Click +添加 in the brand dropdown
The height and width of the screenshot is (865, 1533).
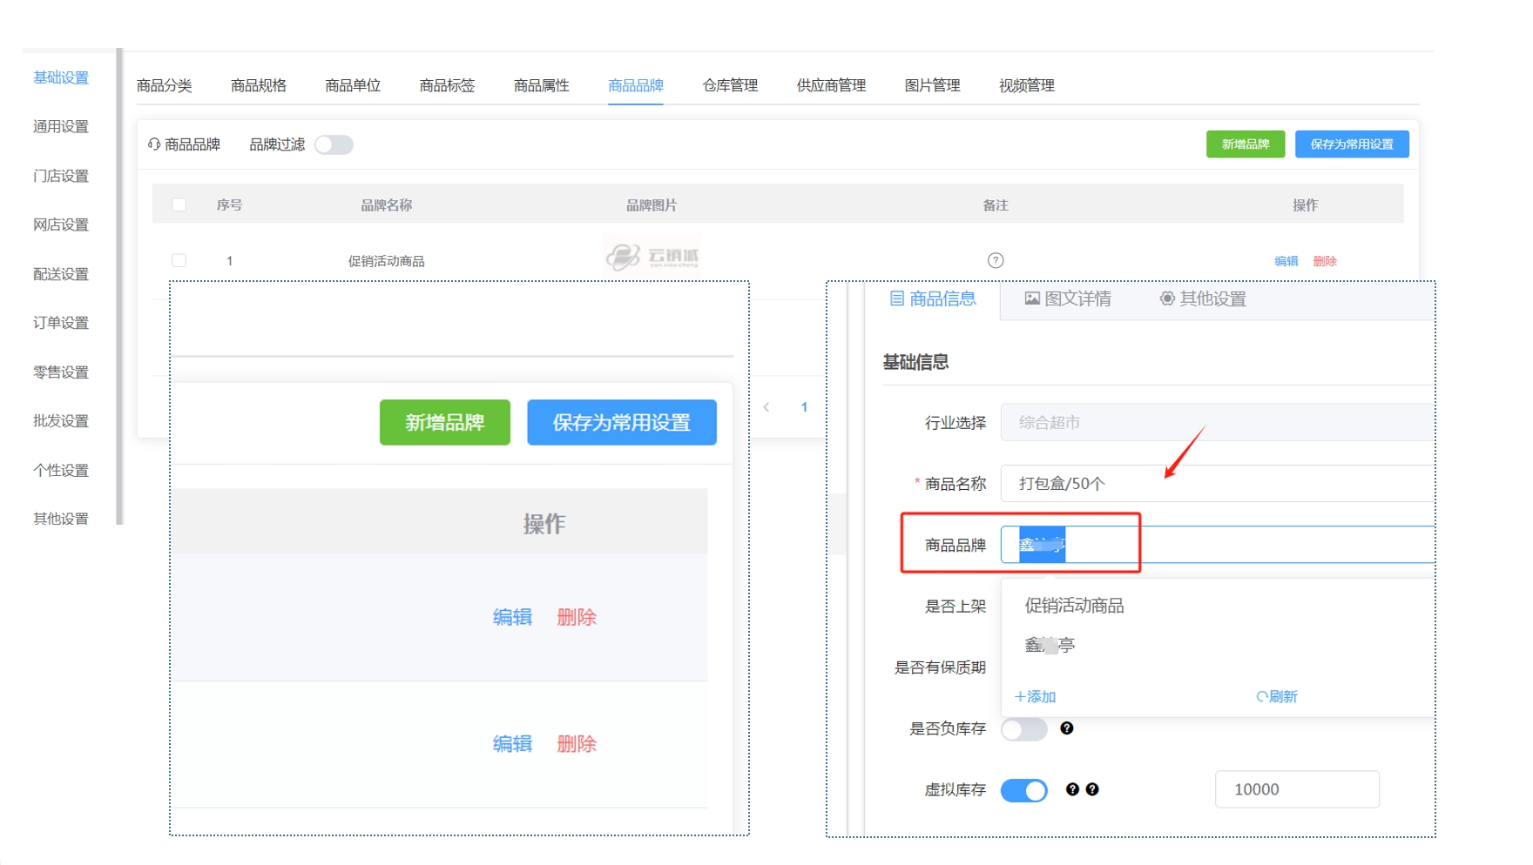point(1035,696)
